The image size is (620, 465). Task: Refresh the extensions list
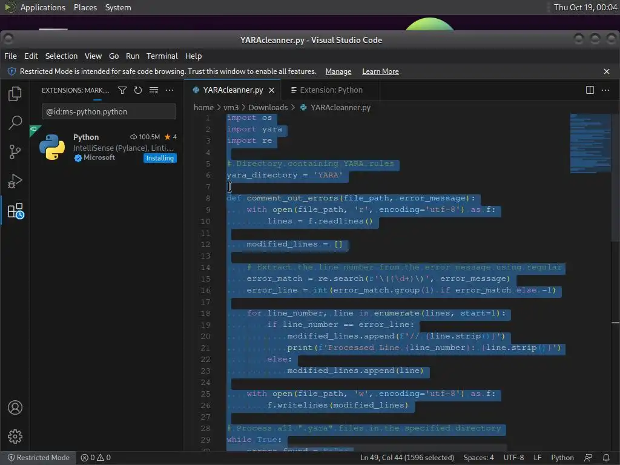[x=137, y=90]
